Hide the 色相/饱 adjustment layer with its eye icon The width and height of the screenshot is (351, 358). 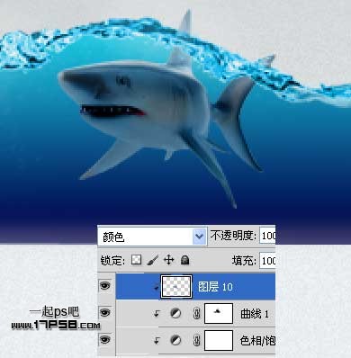click(x=105, y=339)
